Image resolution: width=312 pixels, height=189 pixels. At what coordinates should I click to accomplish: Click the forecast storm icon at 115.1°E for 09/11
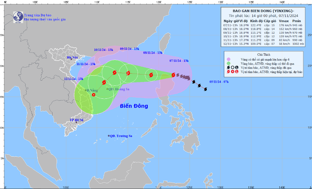coord(129,73)
